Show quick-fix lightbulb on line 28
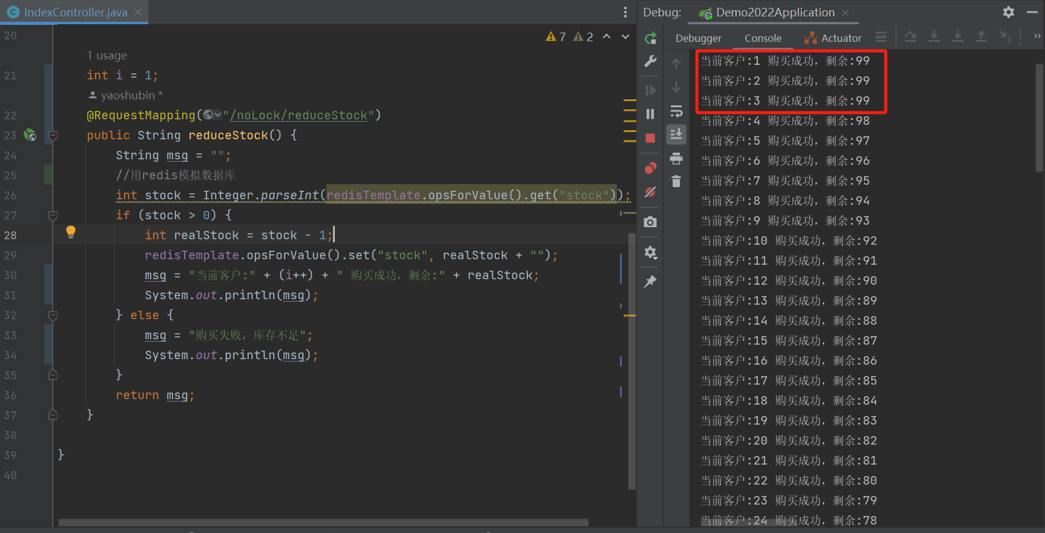The height and width of the screenshot is (533, 1045). [x=71, y=232]
